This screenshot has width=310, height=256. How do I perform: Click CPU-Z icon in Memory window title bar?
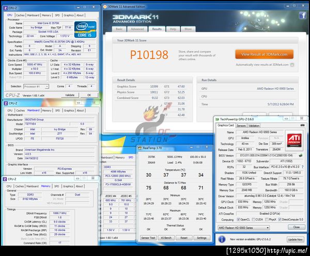click(5, 179)
